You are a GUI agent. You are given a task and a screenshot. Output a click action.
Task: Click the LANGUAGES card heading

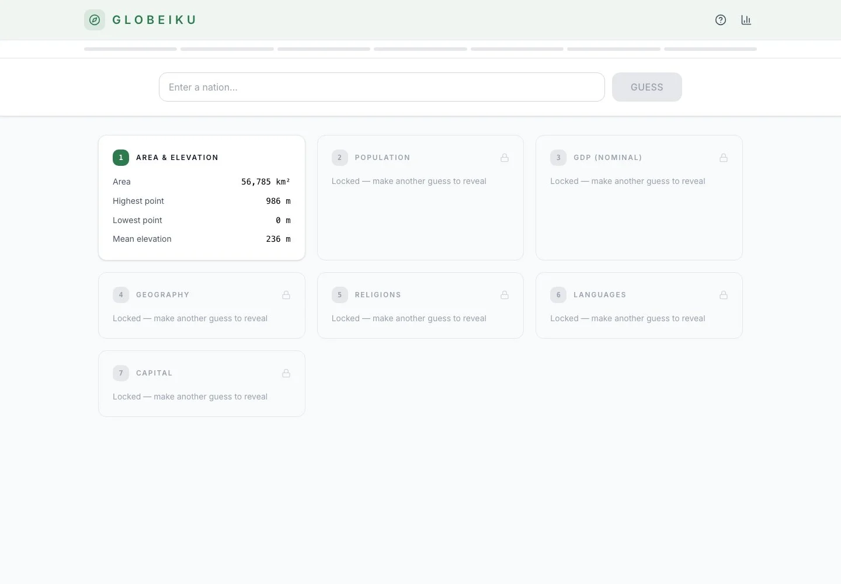tap(600, 295)
